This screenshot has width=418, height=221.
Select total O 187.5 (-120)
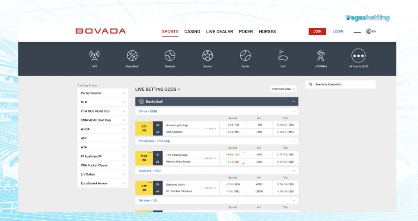[285, 155]
